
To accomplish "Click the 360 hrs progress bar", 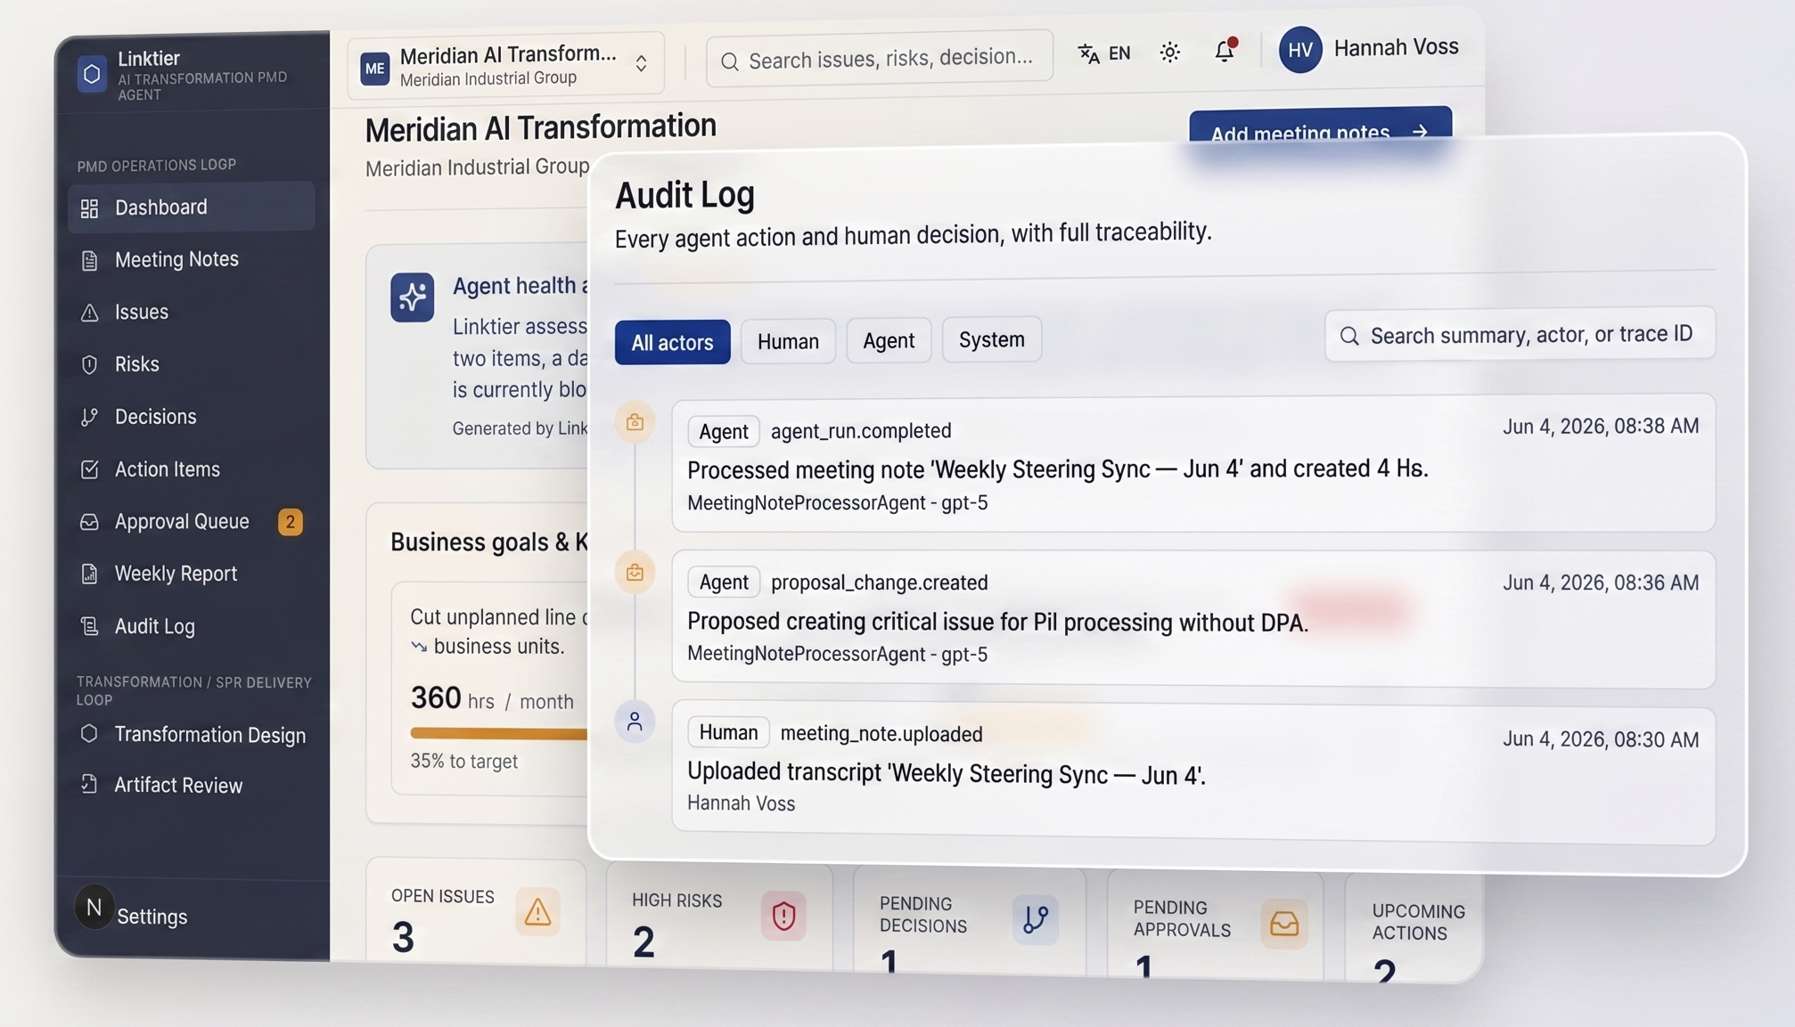I will click(x=499, y=733).
